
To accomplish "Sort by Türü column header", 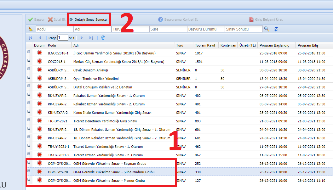I will tap(184, 45).
